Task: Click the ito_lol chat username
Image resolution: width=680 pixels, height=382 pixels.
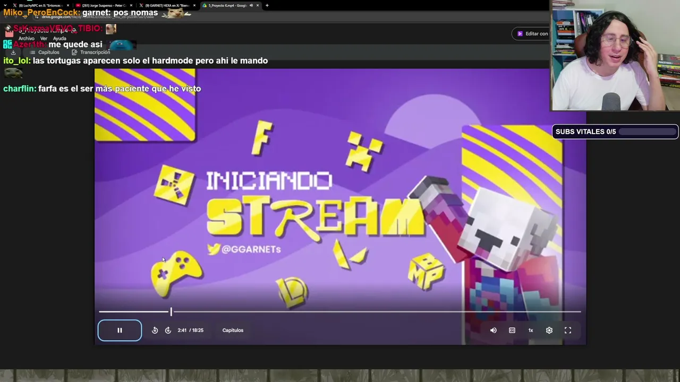Action: click(16, 60)
